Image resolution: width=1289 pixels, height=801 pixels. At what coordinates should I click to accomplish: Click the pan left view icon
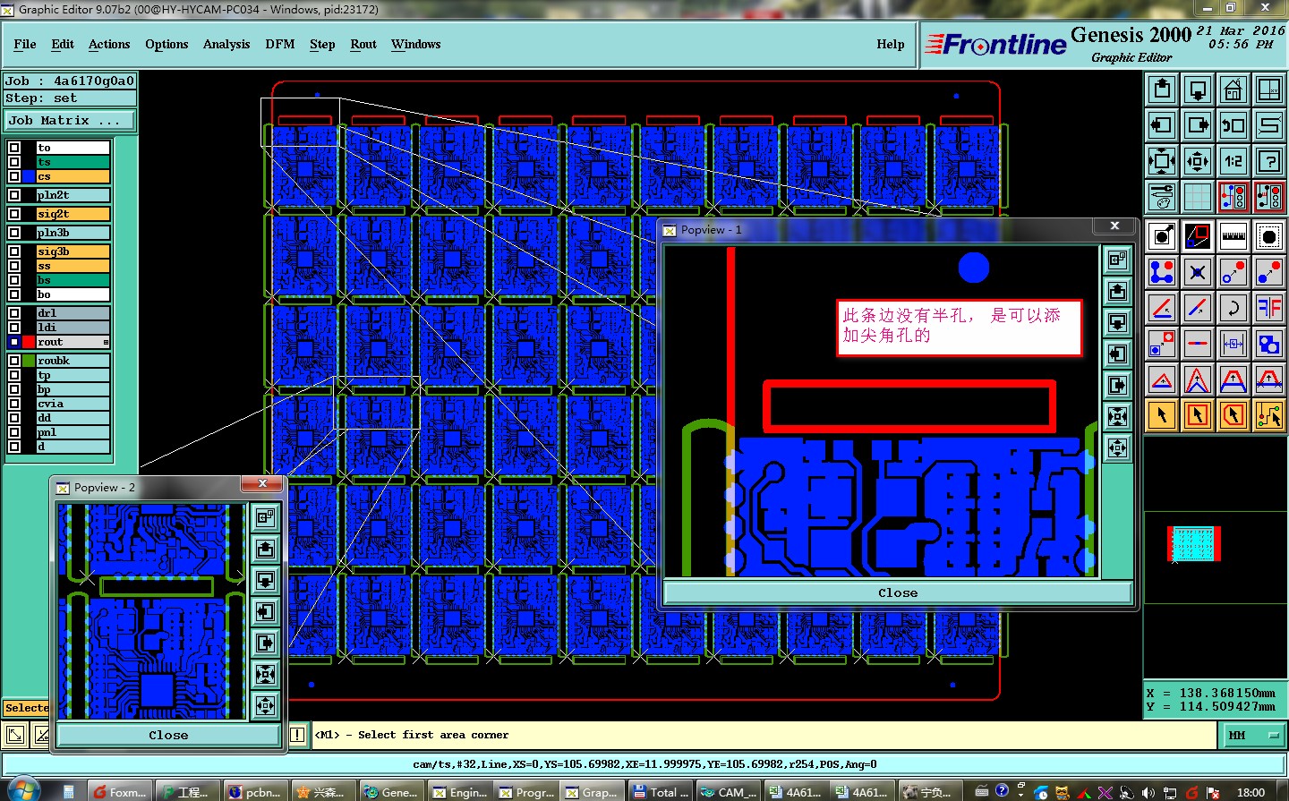[1162, 125]
